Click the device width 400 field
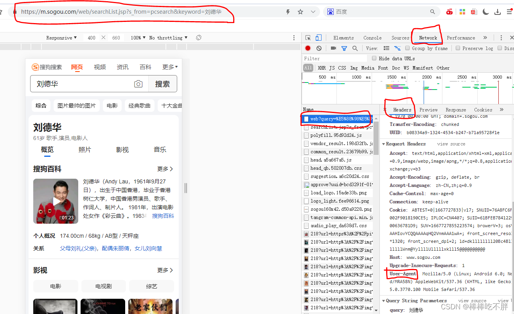514x314 pixels. click(x=92, y=38)
